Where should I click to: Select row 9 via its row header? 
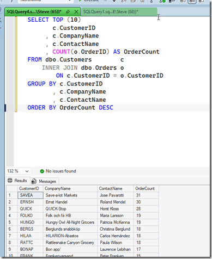click(12, 249)
